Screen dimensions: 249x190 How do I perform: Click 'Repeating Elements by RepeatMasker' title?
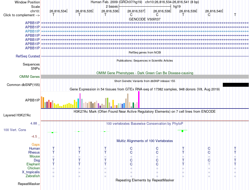coord(145,180)
